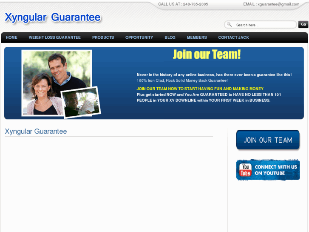Click 'Plus get started NOW' guarantee text

pyautogui.click(x=209, y=97)
